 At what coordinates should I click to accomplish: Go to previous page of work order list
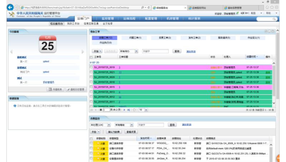click(95, 110)
